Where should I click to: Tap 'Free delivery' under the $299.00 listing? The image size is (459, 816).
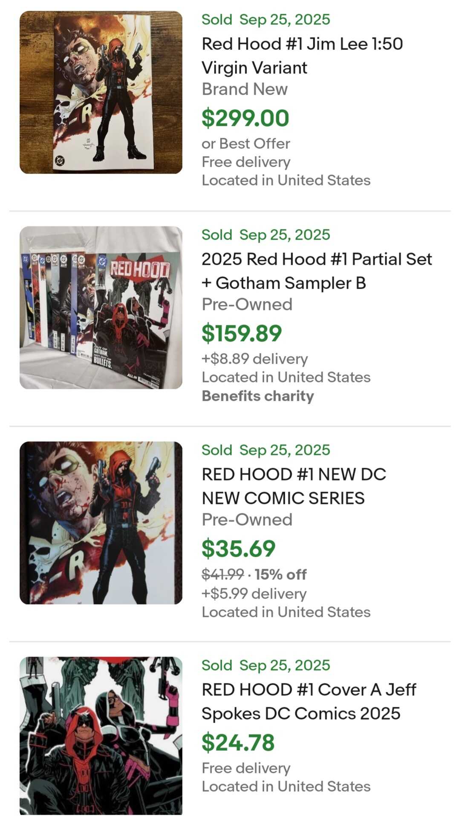point(246,162)
